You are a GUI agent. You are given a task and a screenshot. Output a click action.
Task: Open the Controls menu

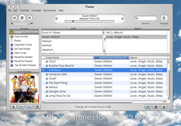tap(24, 10)
